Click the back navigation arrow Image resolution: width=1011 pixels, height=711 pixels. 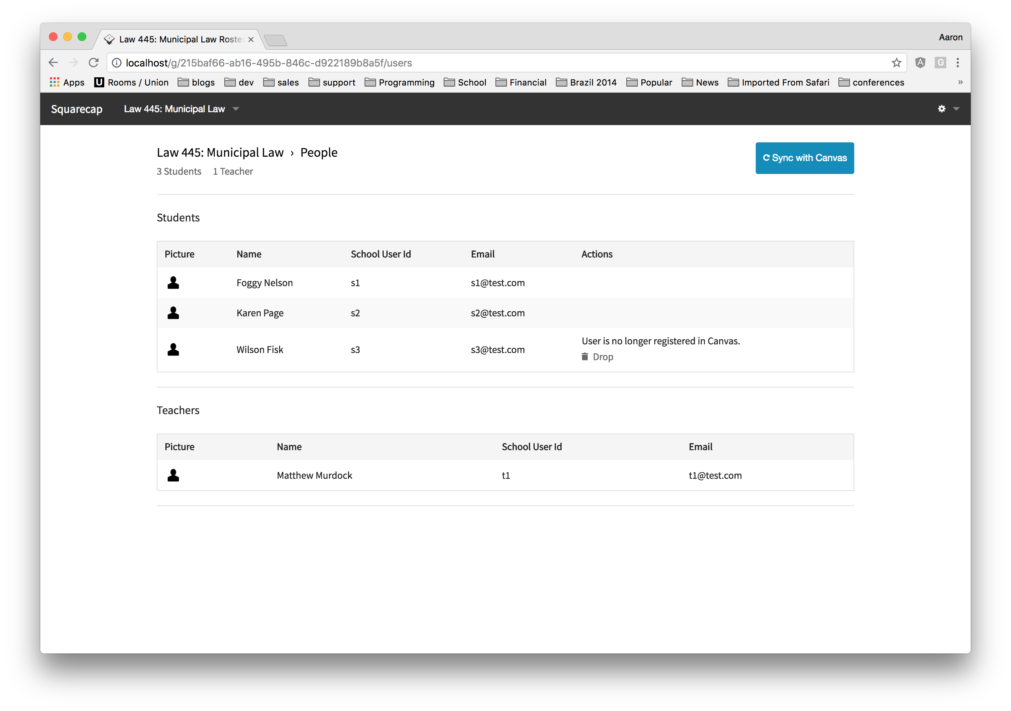53,63
